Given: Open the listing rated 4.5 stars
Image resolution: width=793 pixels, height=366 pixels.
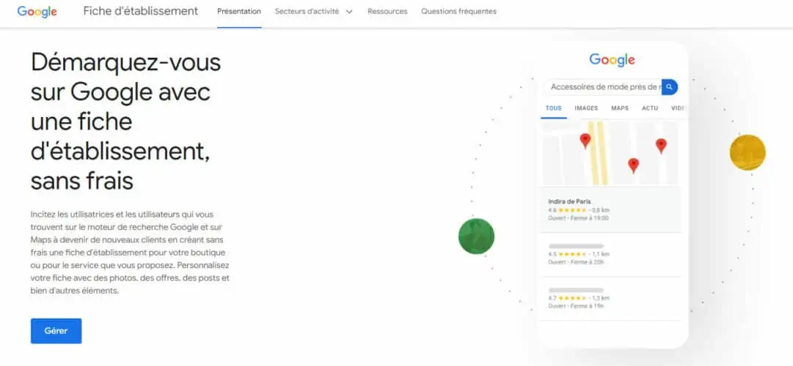Looking at the screenshot, I should point(611,254).
